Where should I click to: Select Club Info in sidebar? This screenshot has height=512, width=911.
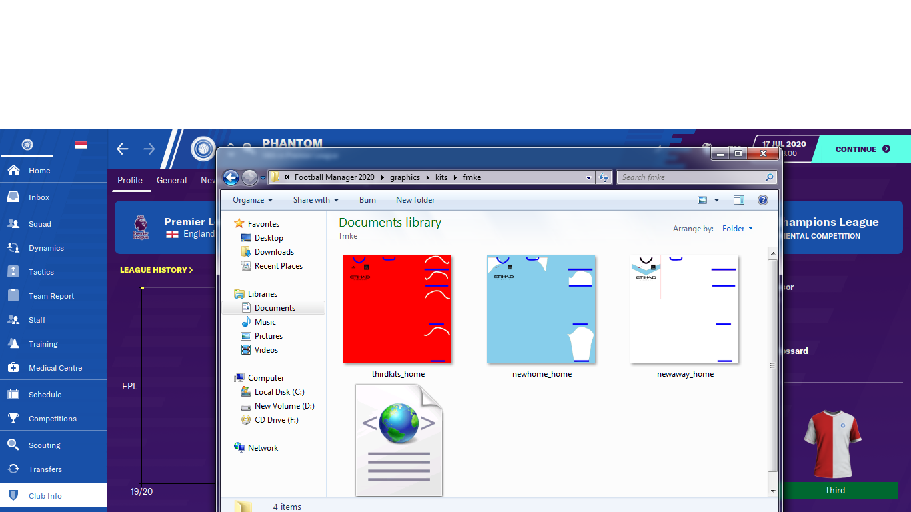[53, 496]
